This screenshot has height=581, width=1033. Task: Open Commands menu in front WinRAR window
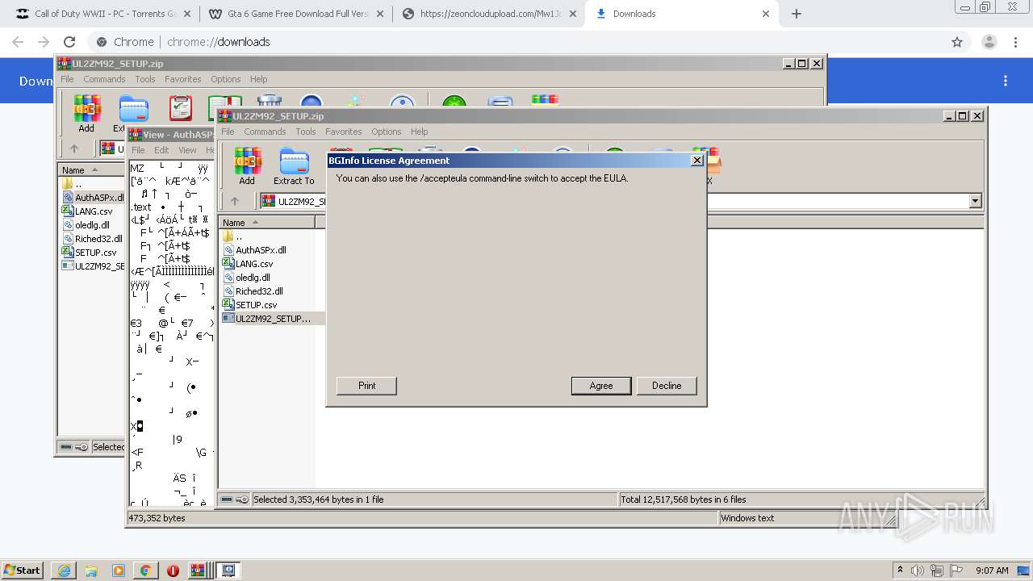tap(265, 132)
